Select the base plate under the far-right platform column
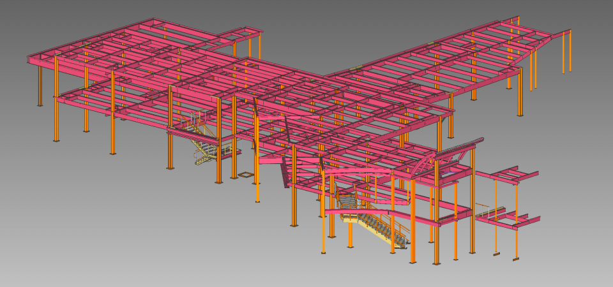Image resolution: width=613 pixels, height=287 pixels. tap(516, 258)
